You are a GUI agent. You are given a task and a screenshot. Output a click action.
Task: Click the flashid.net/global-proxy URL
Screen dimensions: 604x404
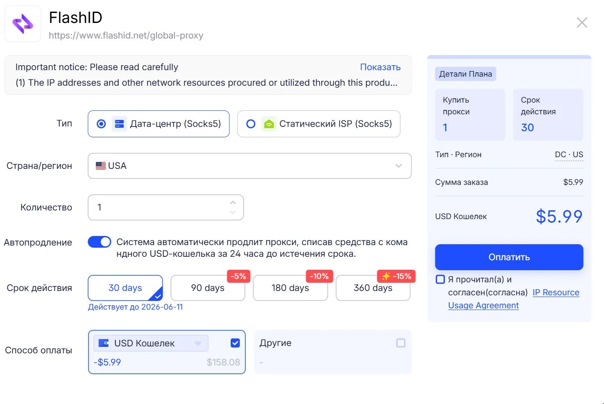pyautogui.click(x=126, y=36)
